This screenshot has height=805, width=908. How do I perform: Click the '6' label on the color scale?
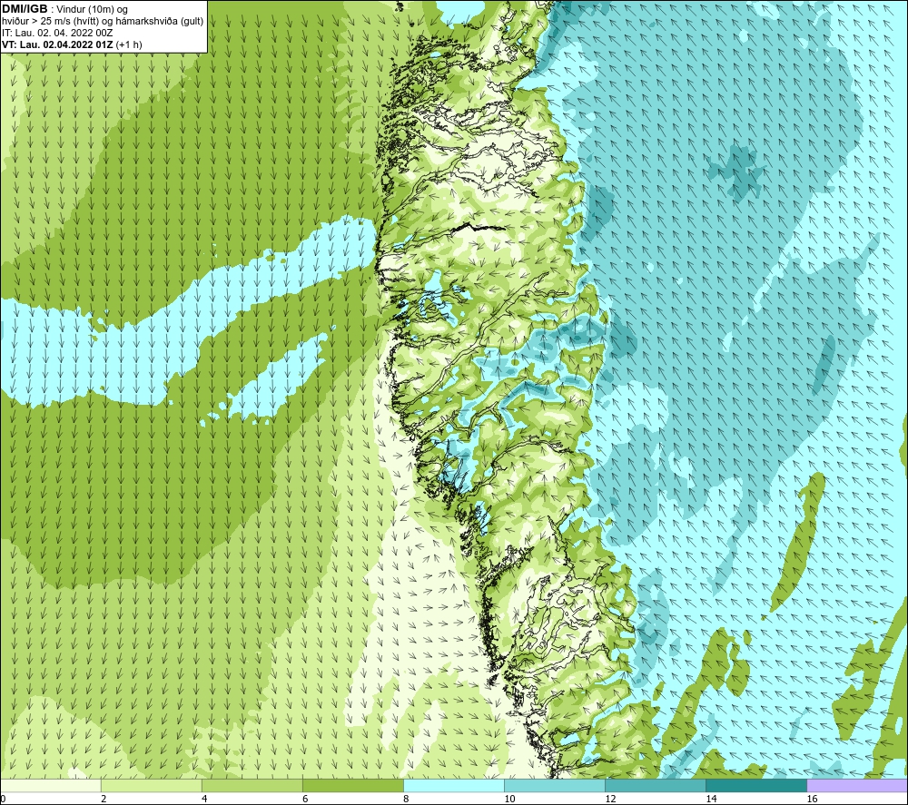pyautogui.click(x=305, y=800)
